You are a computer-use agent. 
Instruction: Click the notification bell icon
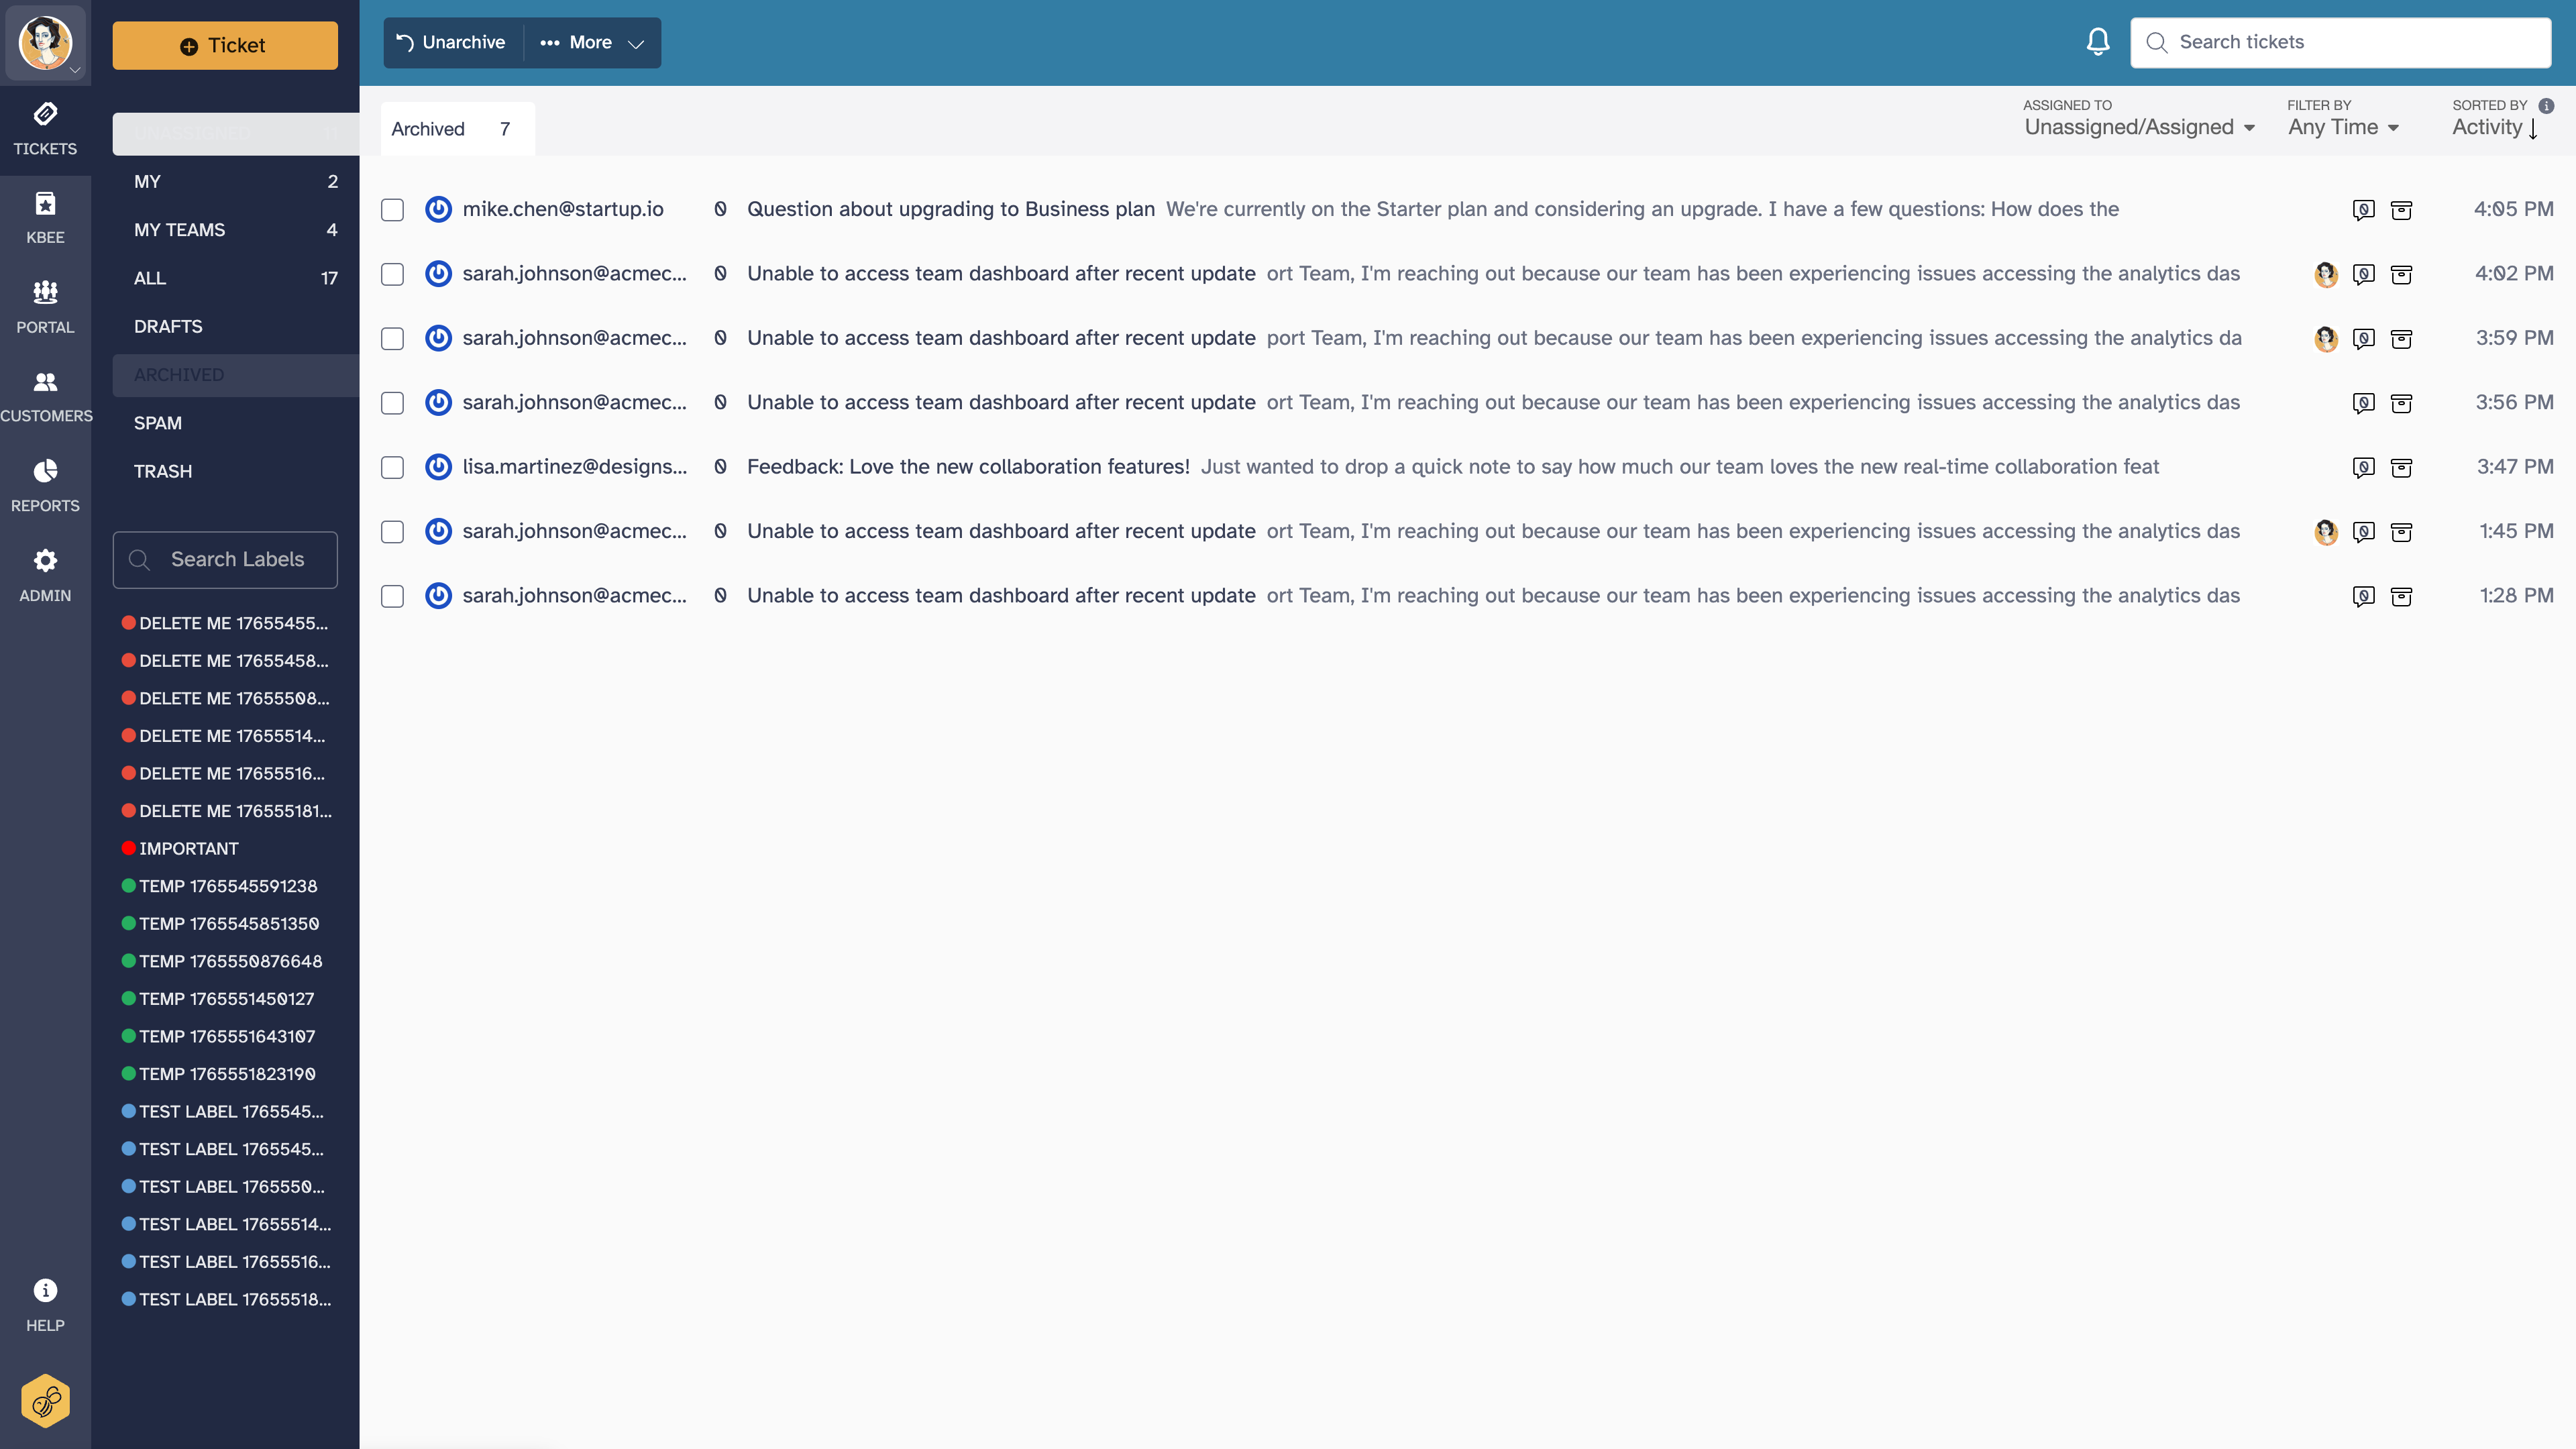tap(2097, 41)
